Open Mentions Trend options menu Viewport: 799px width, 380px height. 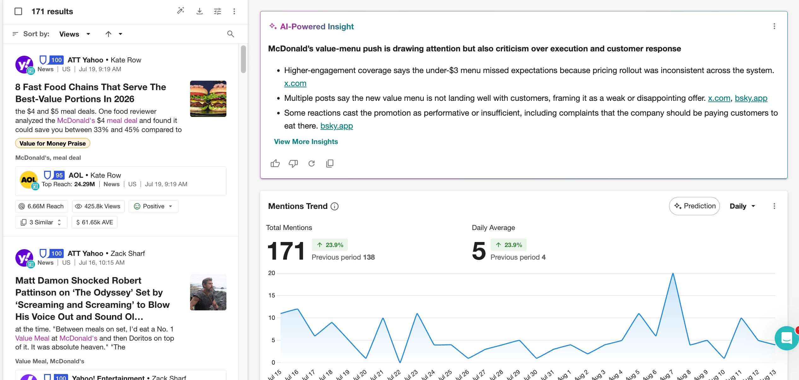[774, 206]
